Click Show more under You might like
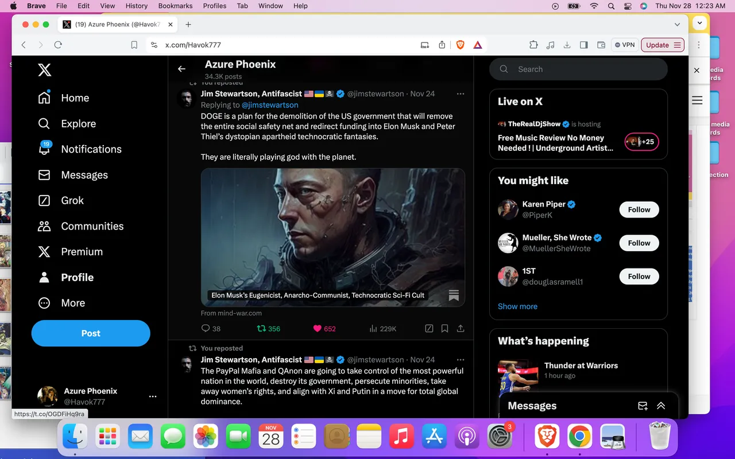 click(517, 306)
